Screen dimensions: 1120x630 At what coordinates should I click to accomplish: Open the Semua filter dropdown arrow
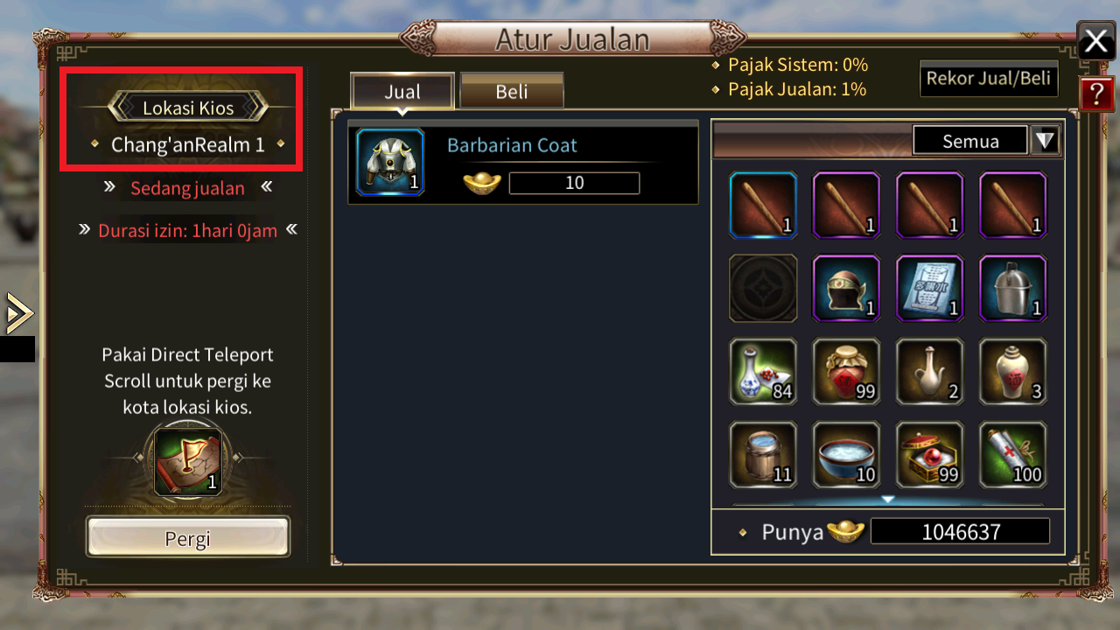pos(1046,141)
